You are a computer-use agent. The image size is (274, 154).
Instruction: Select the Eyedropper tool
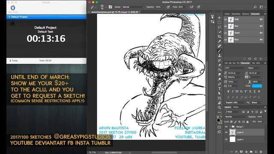click(219, 41)
